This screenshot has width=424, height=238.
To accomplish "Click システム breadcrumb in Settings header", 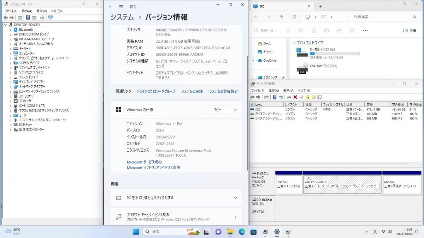I will tap(122, 17).
